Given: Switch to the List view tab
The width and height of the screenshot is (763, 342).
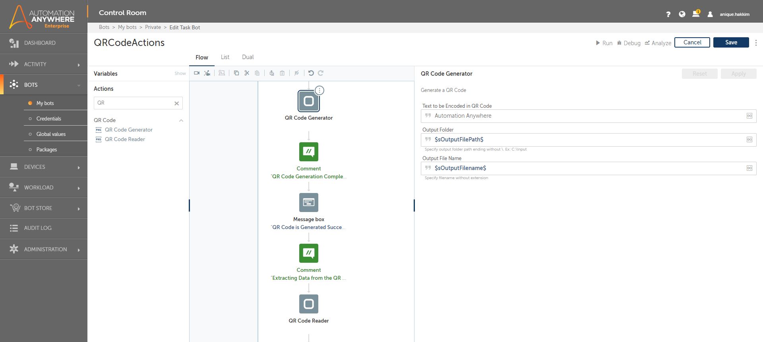Looking at the screenshot, I should click(x=225, y=57).
